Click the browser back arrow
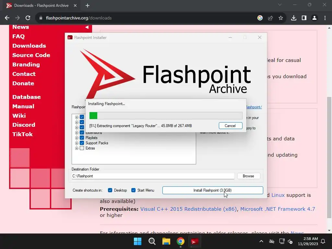 pos(7,18)
